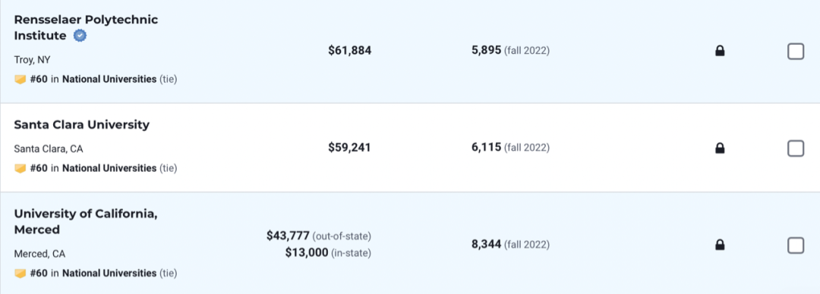Click the $43,777 out-of-state tuition value
The width and height of the screenshot is (820, 294).
[288, 236]
